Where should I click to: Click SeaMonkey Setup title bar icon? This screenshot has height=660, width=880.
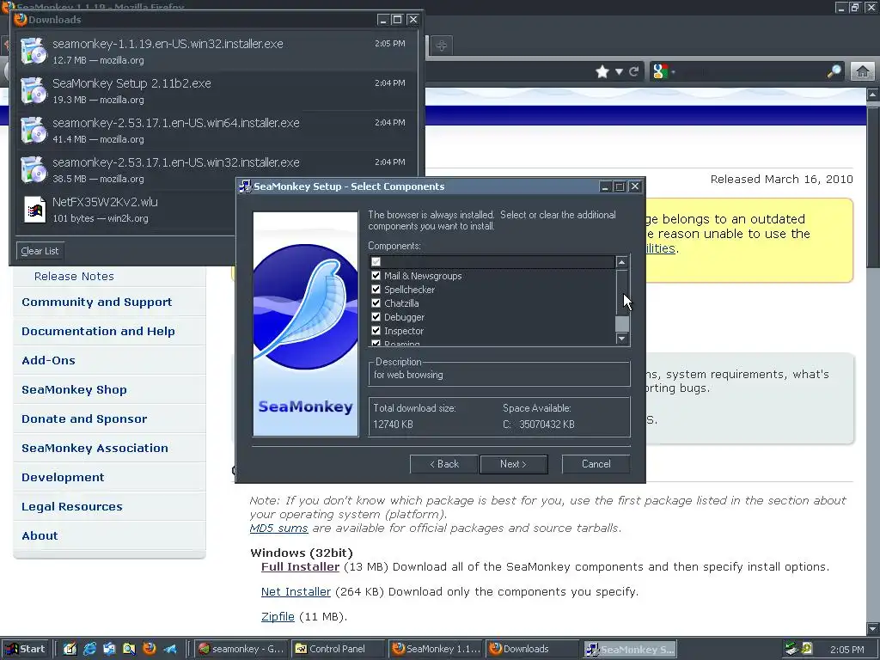[x=245, y=186]
